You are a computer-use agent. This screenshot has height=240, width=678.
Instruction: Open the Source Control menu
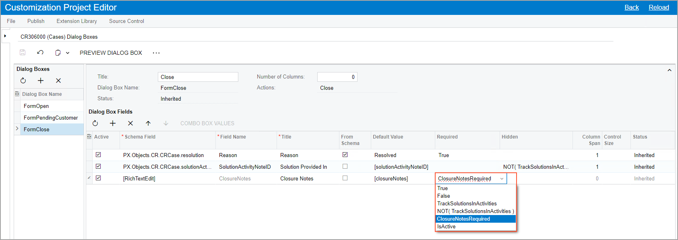coord(126,21)
